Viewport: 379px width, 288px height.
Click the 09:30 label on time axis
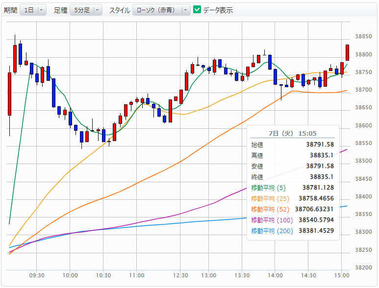click(37, 275)
